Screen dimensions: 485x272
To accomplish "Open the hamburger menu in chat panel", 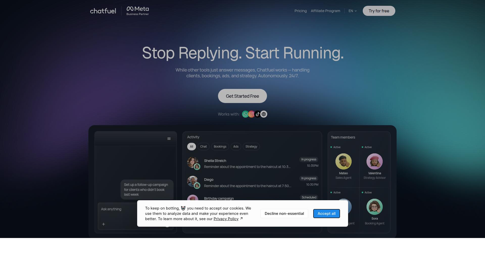I will pyautogui.click(x=169, y=139).
